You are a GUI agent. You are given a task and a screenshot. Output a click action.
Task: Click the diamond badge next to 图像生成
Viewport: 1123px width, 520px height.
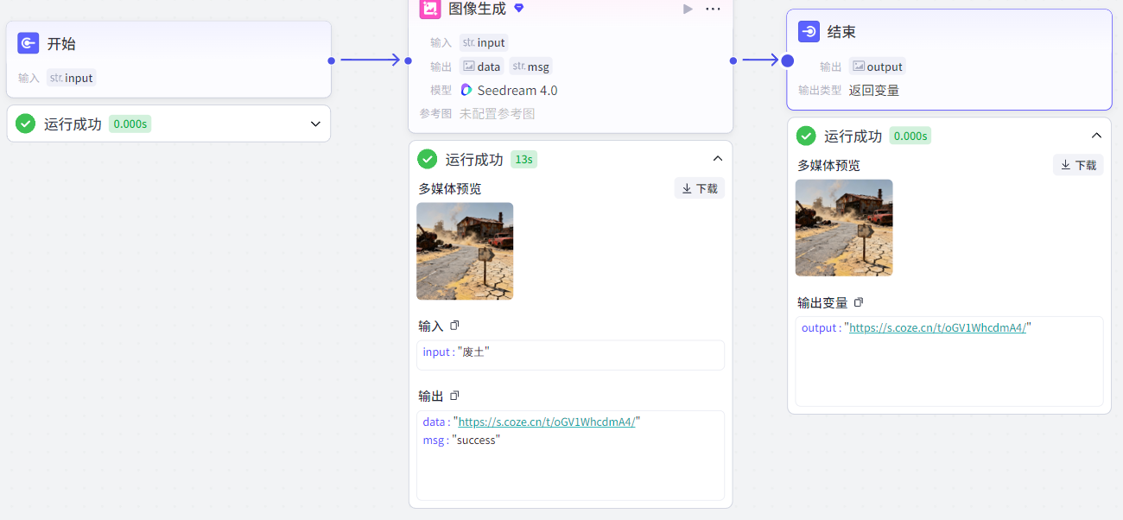coord(518,8)
